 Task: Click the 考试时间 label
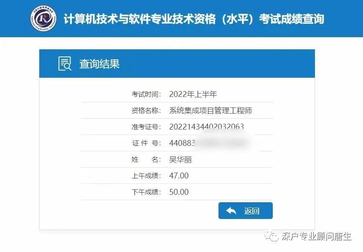coord(146,94)
